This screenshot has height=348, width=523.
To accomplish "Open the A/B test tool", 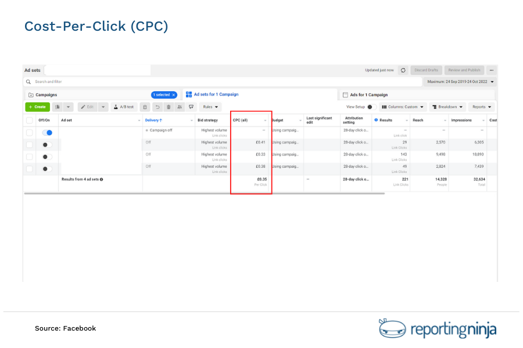I will [124, 107].
